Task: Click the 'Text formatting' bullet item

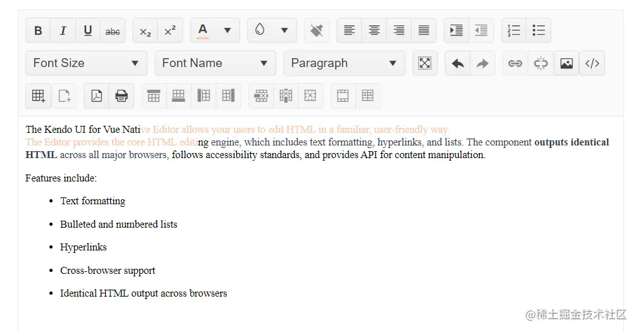Action: 93,201
